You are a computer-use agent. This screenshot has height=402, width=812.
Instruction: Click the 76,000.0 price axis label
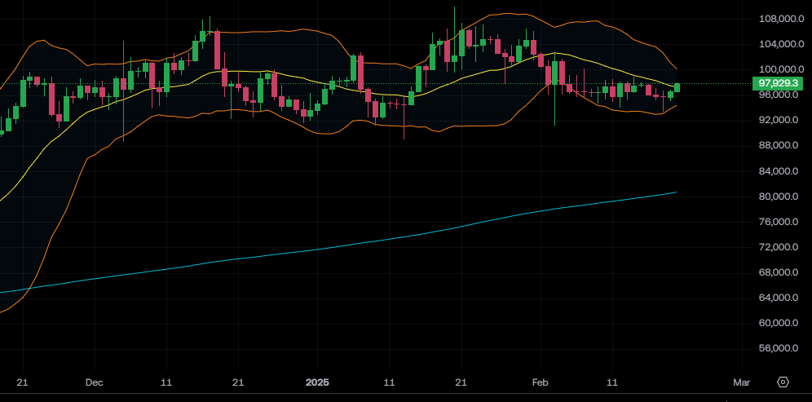coord(779,222)
